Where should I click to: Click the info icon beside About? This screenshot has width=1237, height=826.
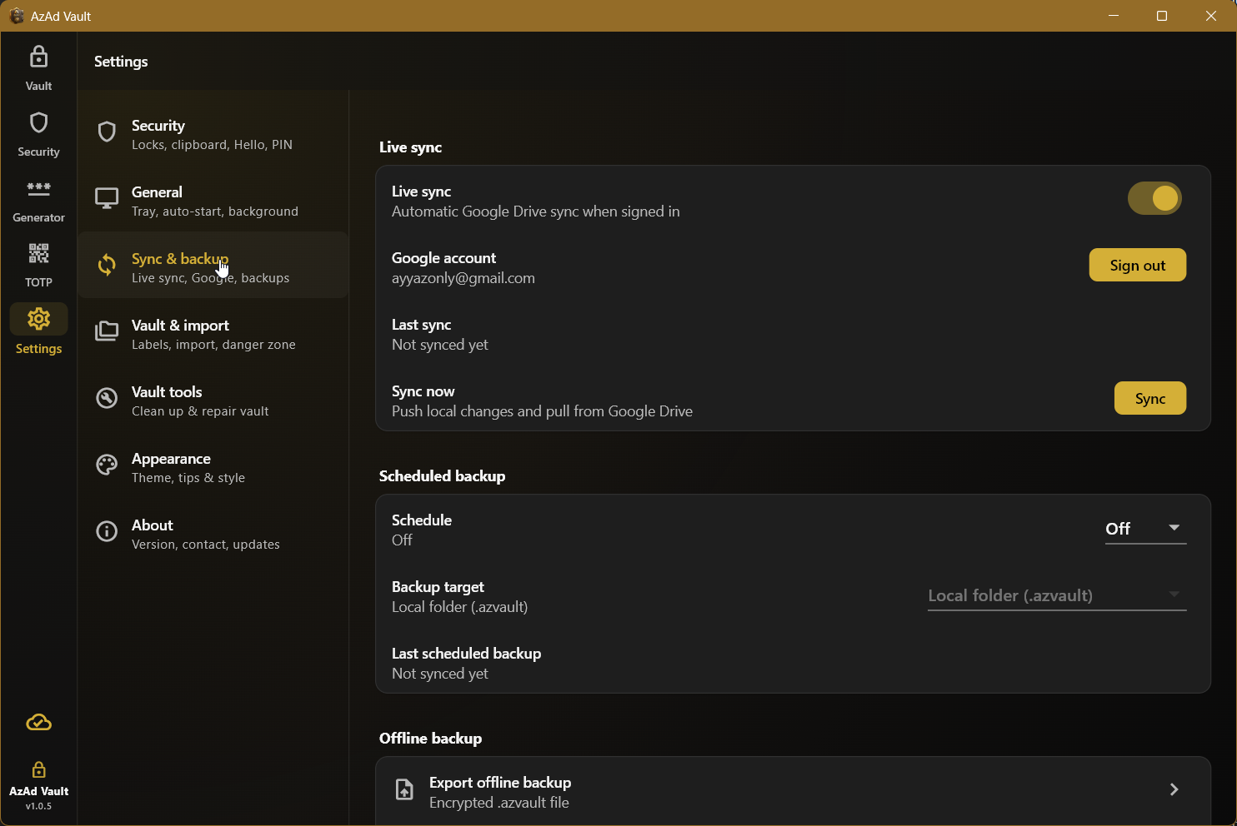tap(107, 531)
